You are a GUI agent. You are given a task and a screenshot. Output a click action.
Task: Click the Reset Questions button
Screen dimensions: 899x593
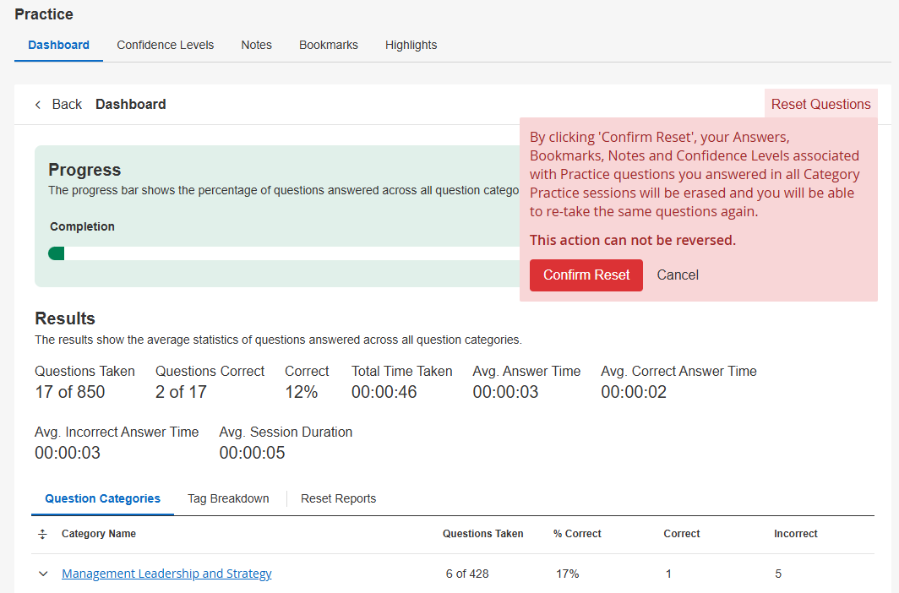tap(820, 105)
